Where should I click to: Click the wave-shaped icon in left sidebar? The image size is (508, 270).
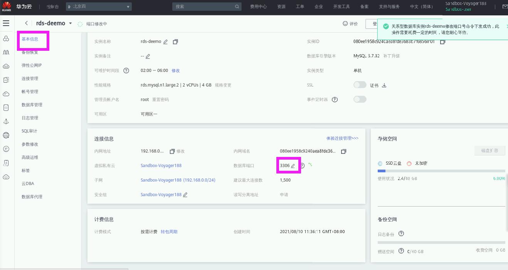6,52
